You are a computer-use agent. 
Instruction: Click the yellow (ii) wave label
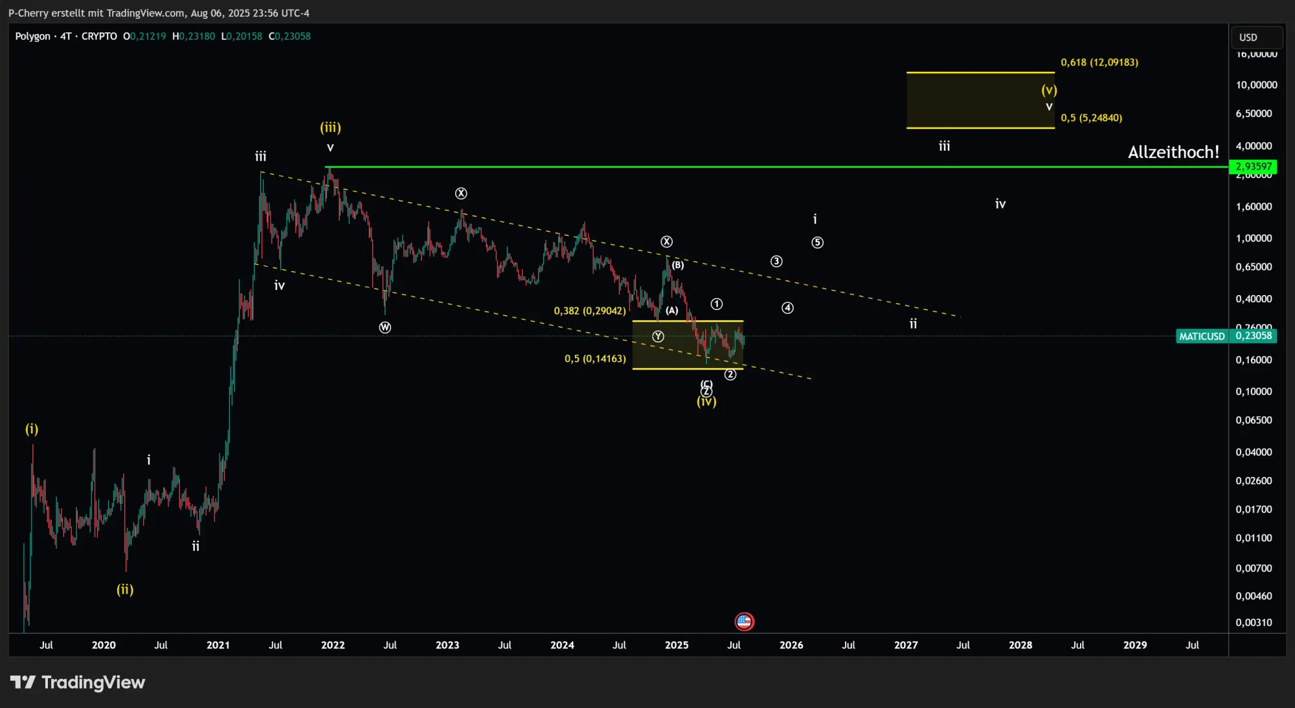[125, 590]
